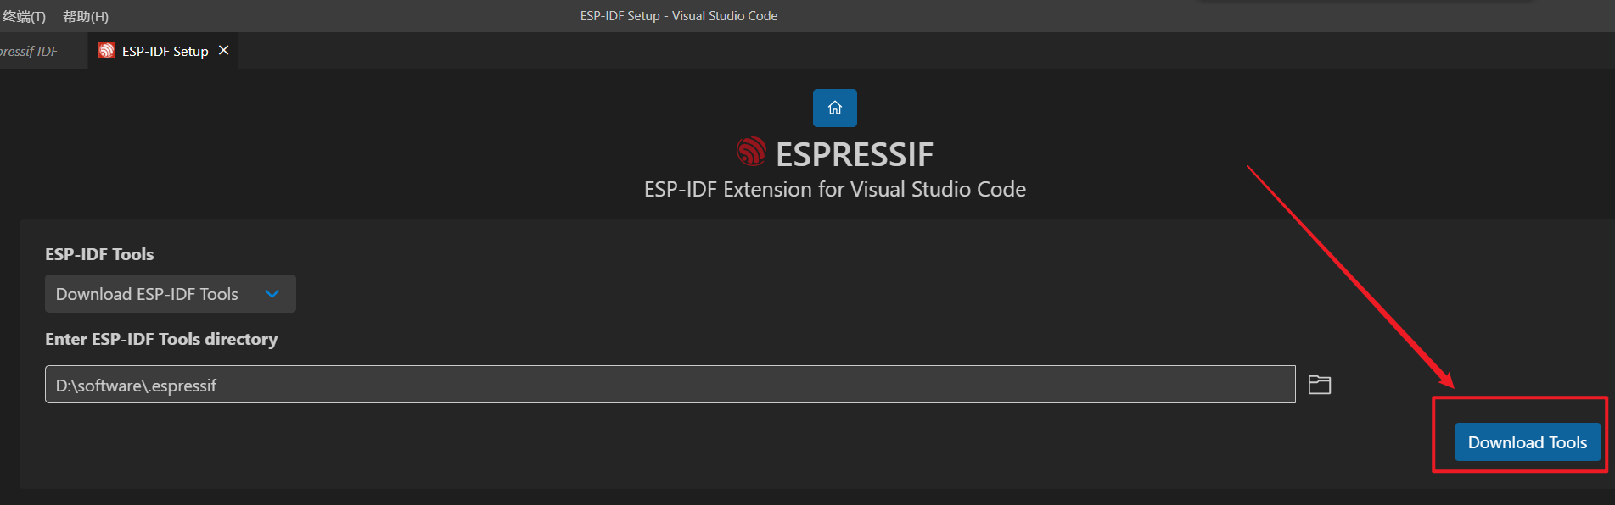Open the 帮助(H) menu

pyautogui.click(x=85, y=15)
